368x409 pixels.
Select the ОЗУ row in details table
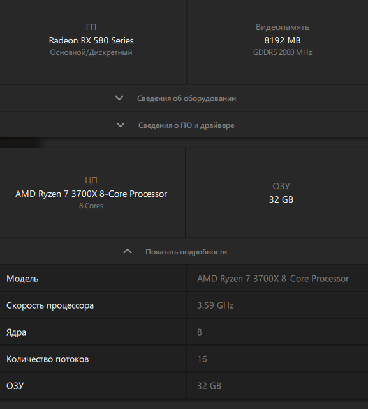click(184, 385)
